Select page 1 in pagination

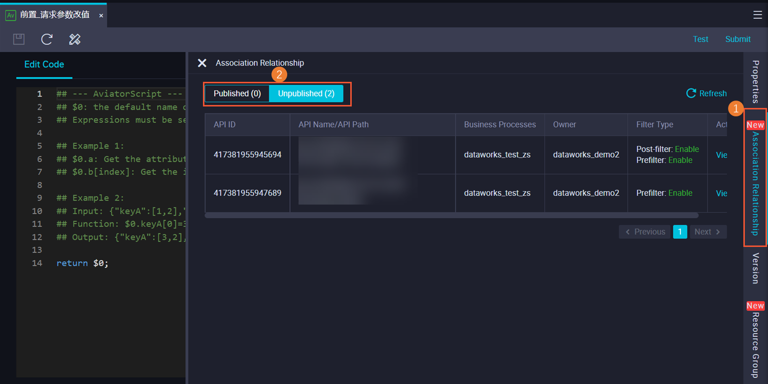pyautogui.click(x=680, y=232)
